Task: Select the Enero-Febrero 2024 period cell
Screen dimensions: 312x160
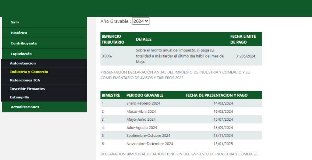Action: [143, 103]
